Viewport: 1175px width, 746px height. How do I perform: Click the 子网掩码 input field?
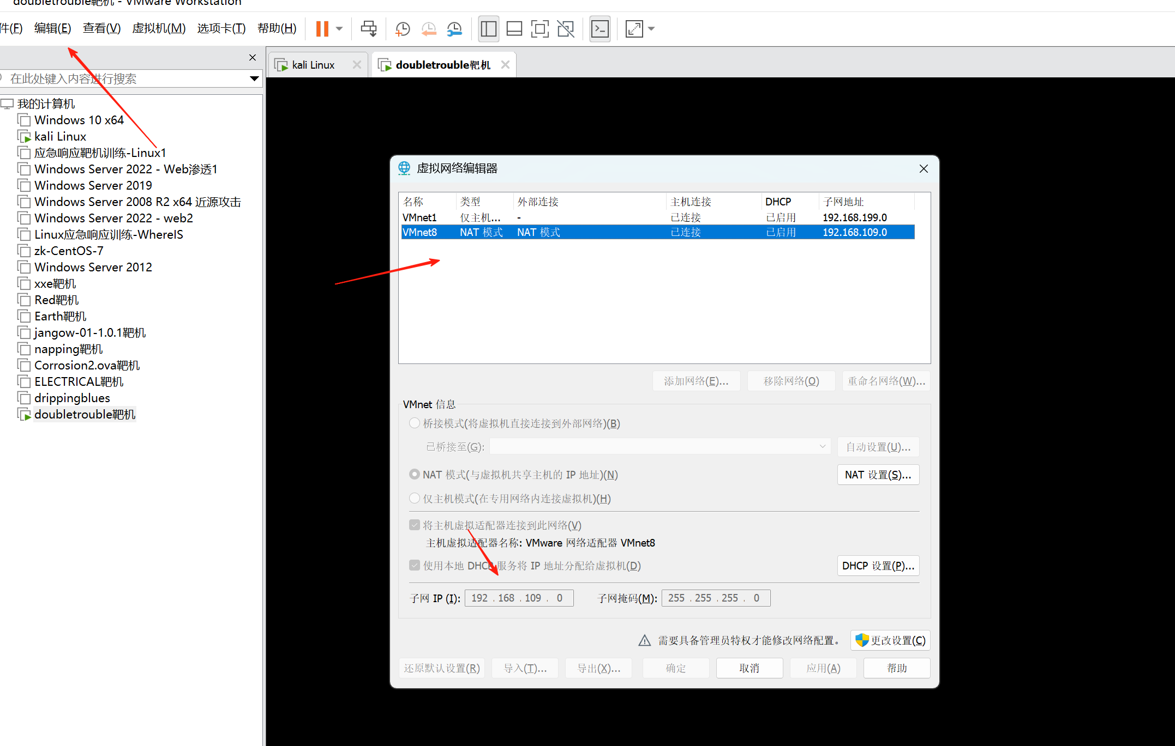tap(716, 598)
